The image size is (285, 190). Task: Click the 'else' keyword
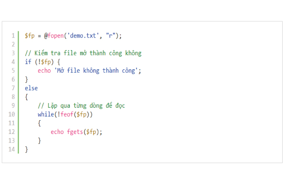pyautogui.click(x=31, y=88)
